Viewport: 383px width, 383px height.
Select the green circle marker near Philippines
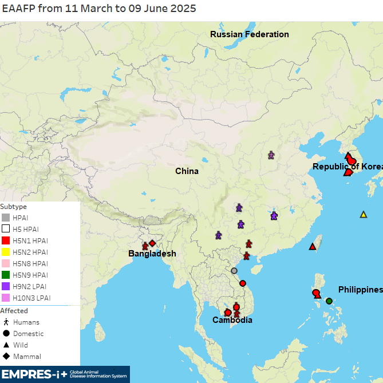(x=329, y=301)
